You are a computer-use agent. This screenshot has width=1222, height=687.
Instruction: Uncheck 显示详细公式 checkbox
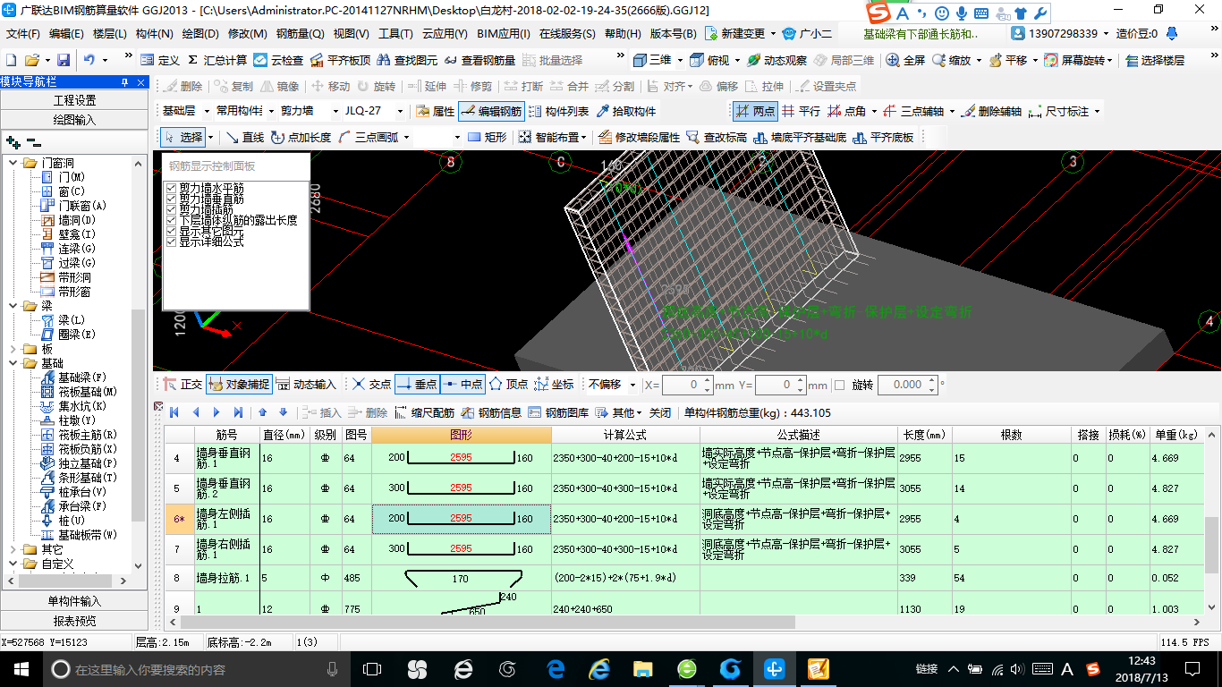(171, 242)
